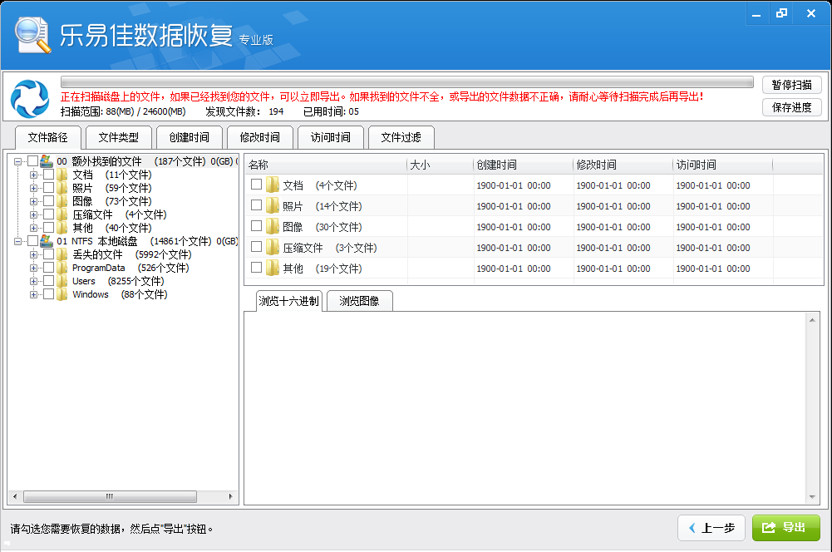The width and height of the screenshot is (832, 552).
Task: Check the 文档 (4个文件) checkbox in list
Action: click(256, 185)
